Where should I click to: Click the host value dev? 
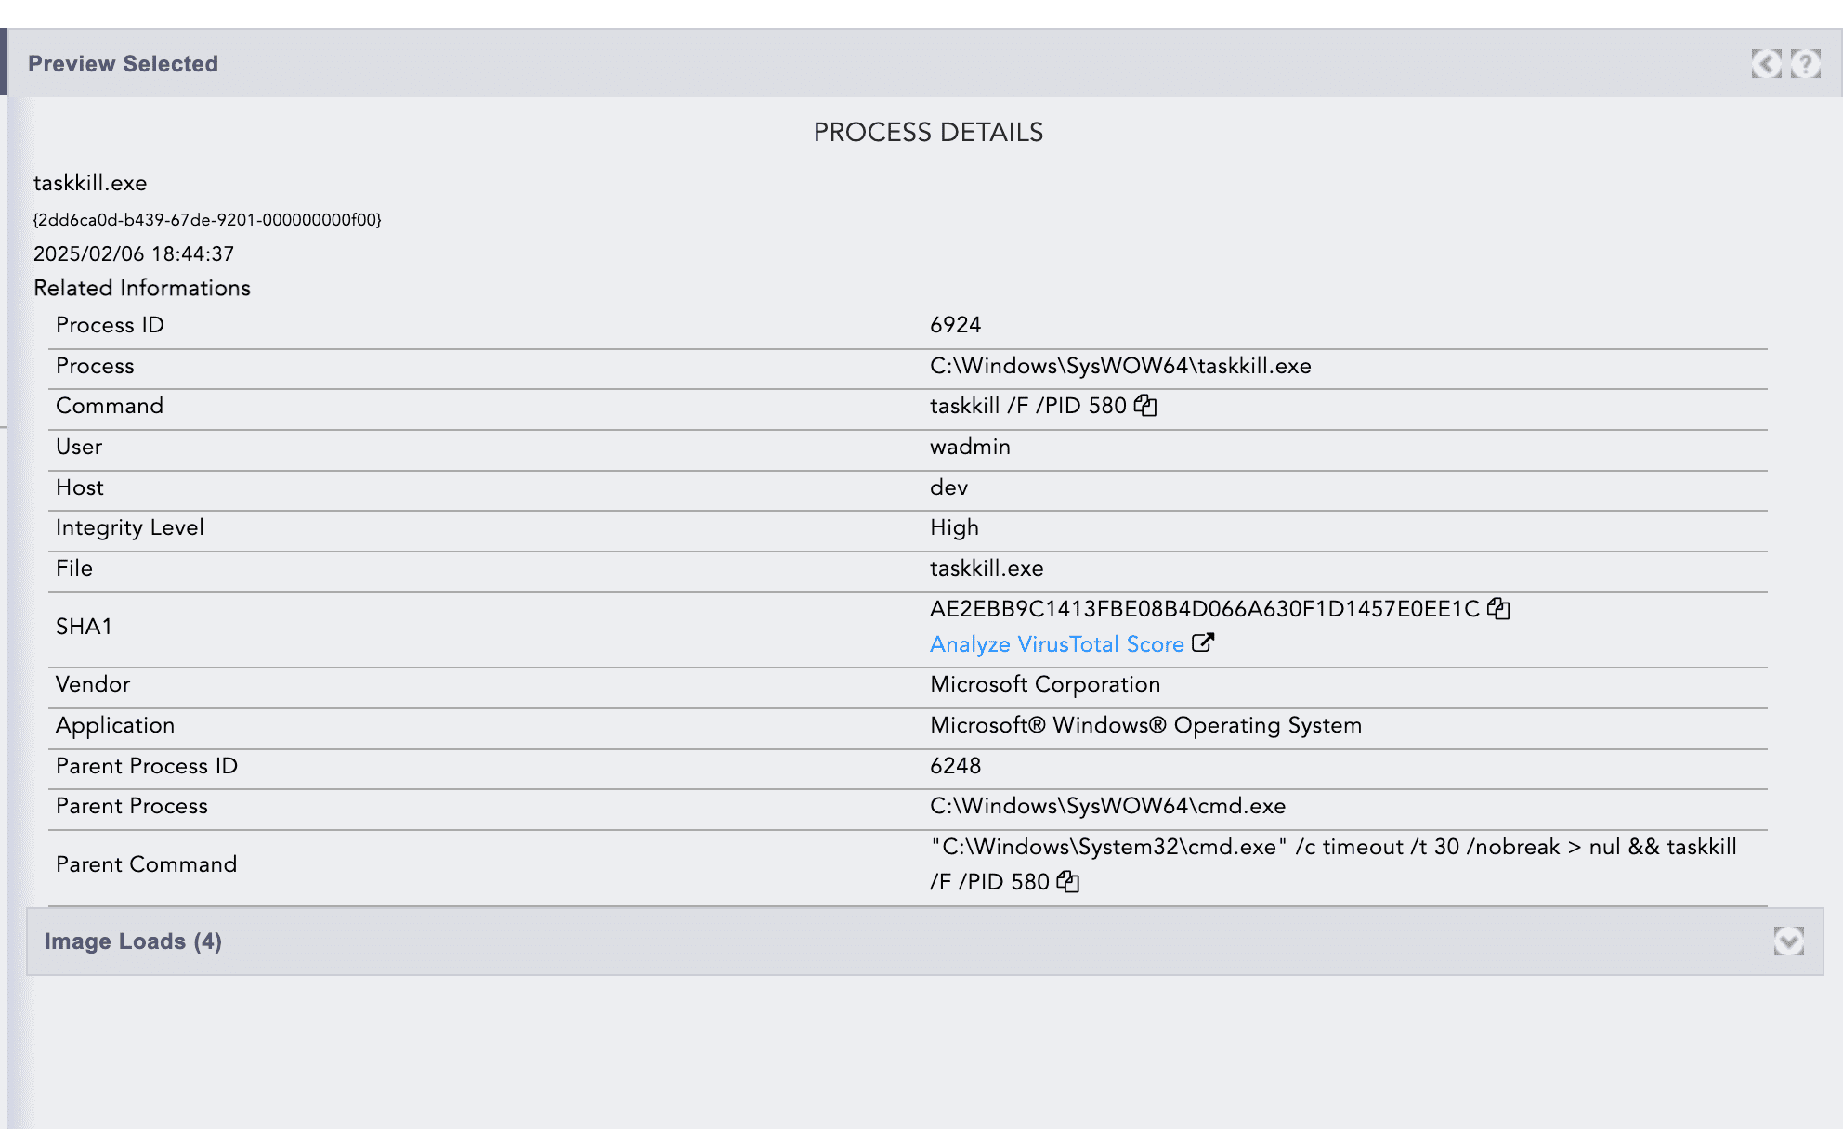coord(948,487)
